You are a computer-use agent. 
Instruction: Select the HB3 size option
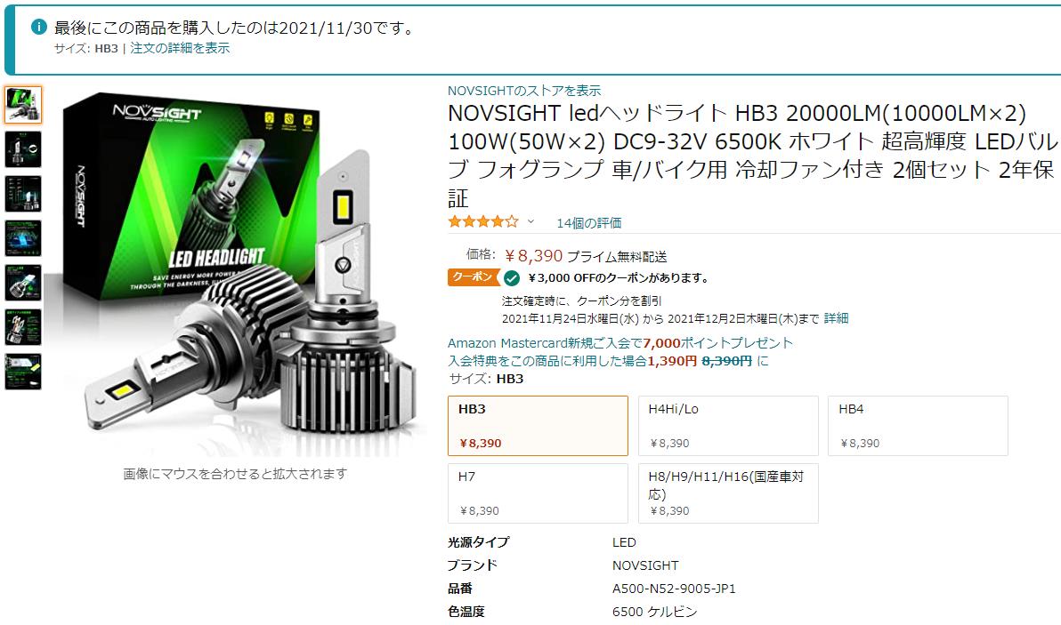[538, 426]
